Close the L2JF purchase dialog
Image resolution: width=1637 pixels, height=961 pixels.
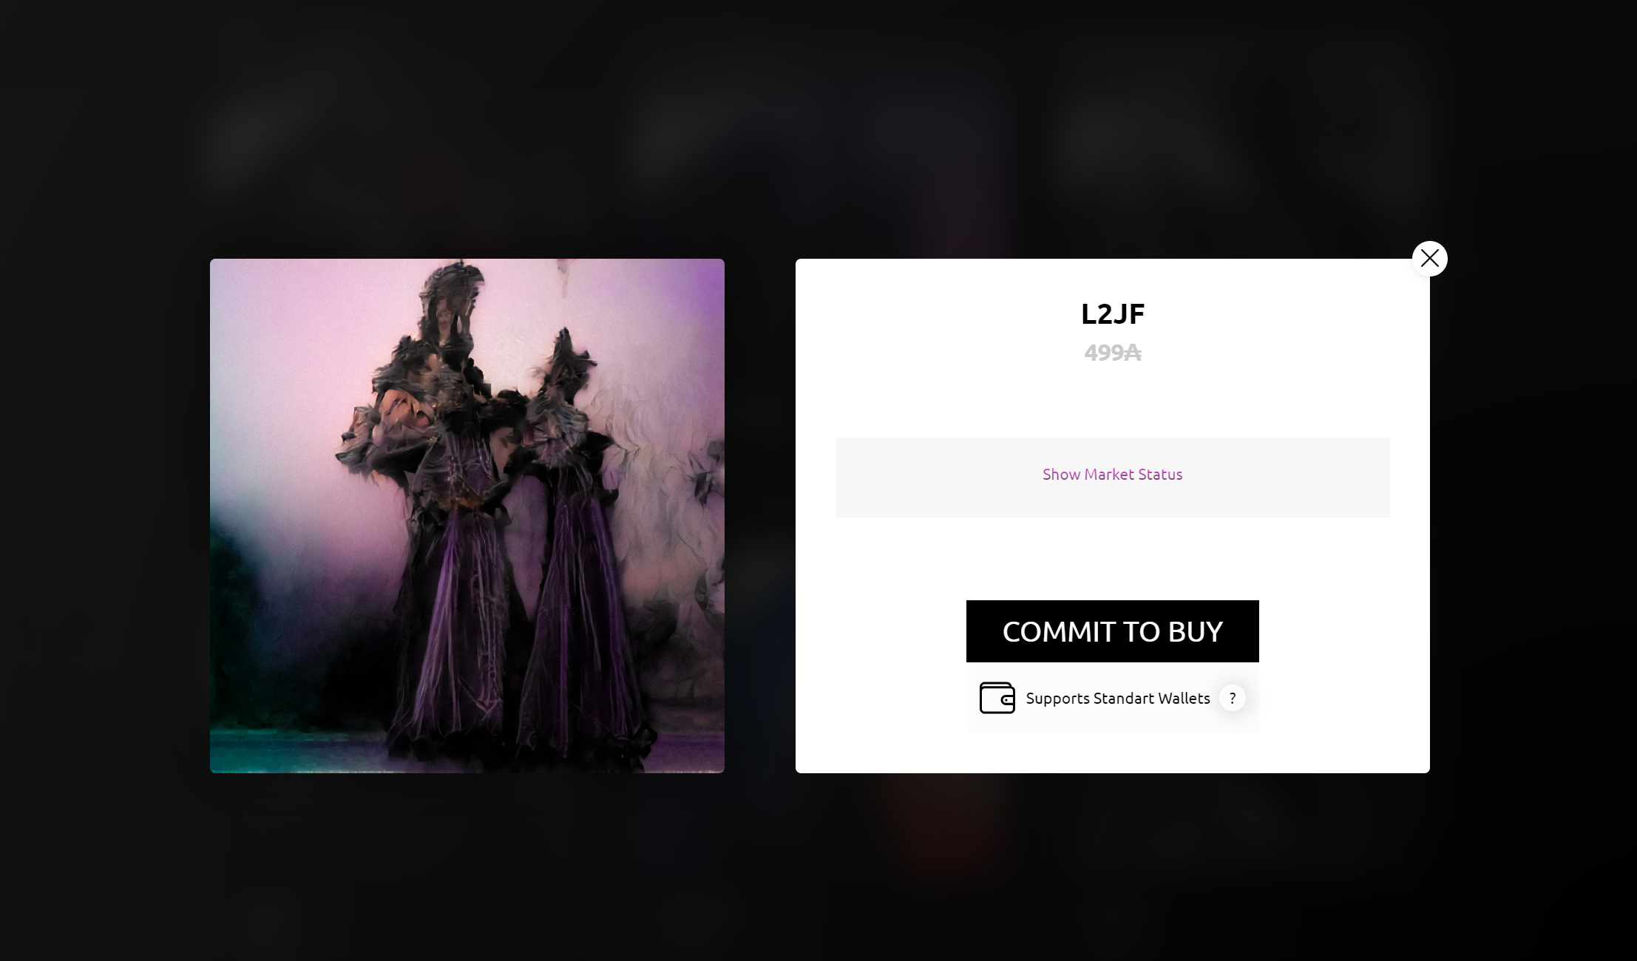coord(1429,259)
